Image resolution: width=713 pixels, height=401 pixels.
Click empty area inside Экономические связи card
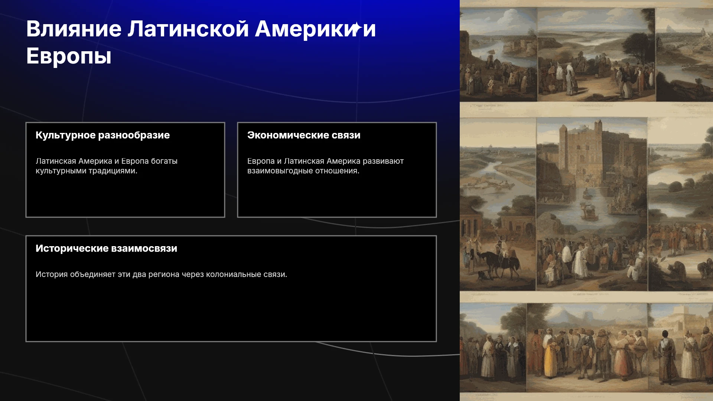(x=337, y=197)
